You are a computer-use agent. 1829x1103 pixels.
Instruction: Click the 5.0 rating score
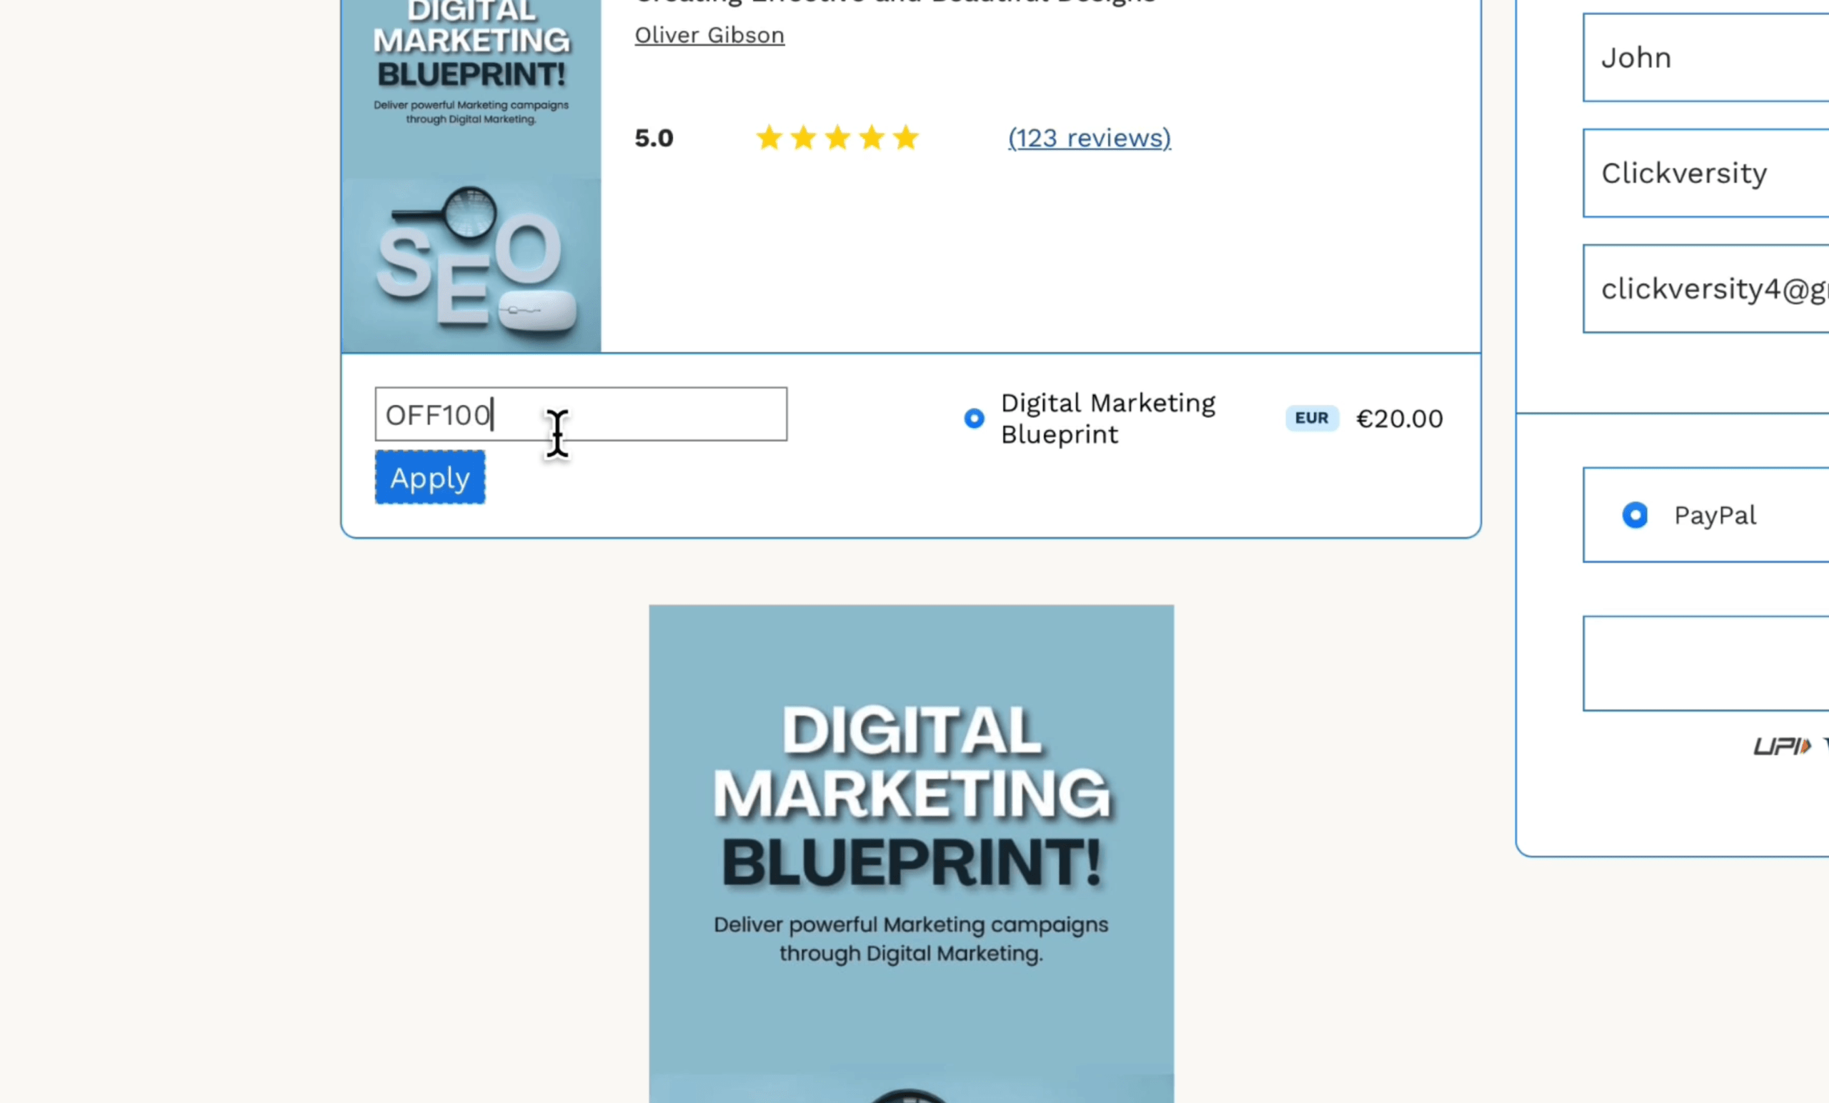pyautogui.click(x=654, y=138)
